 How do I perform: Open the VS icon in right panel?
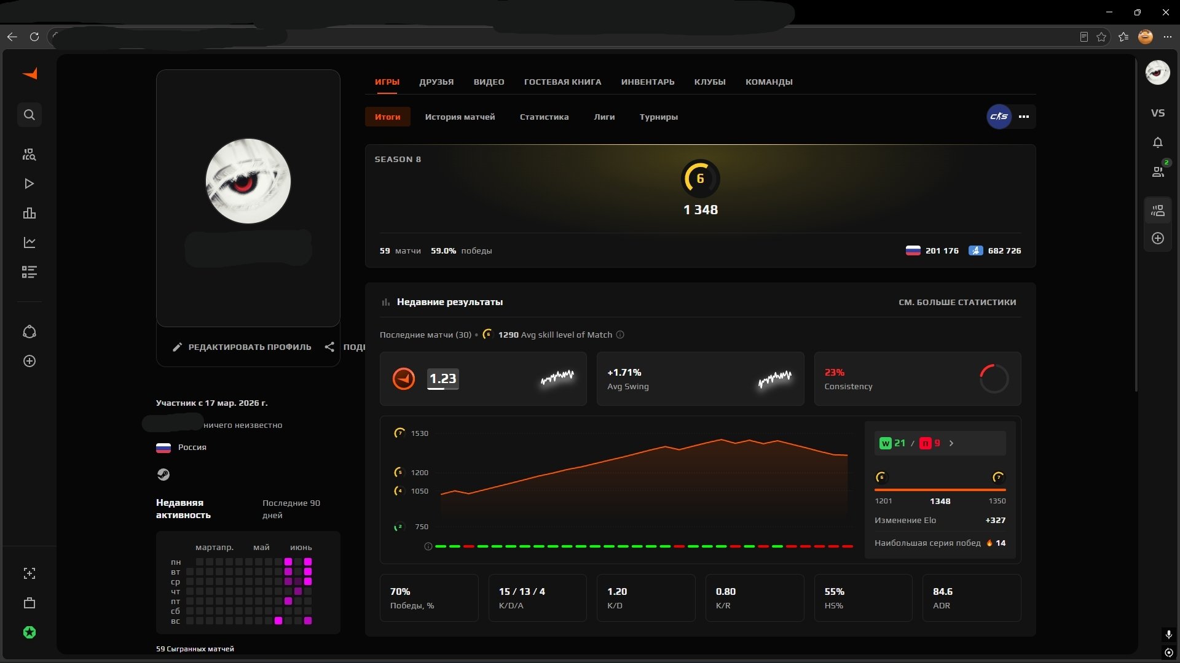click(x=1158, y=113)
